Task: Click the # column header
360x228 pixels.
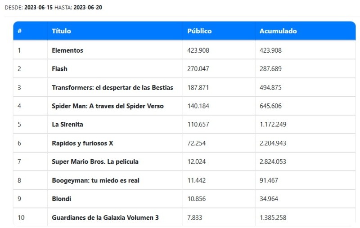Action: (20, 31)
